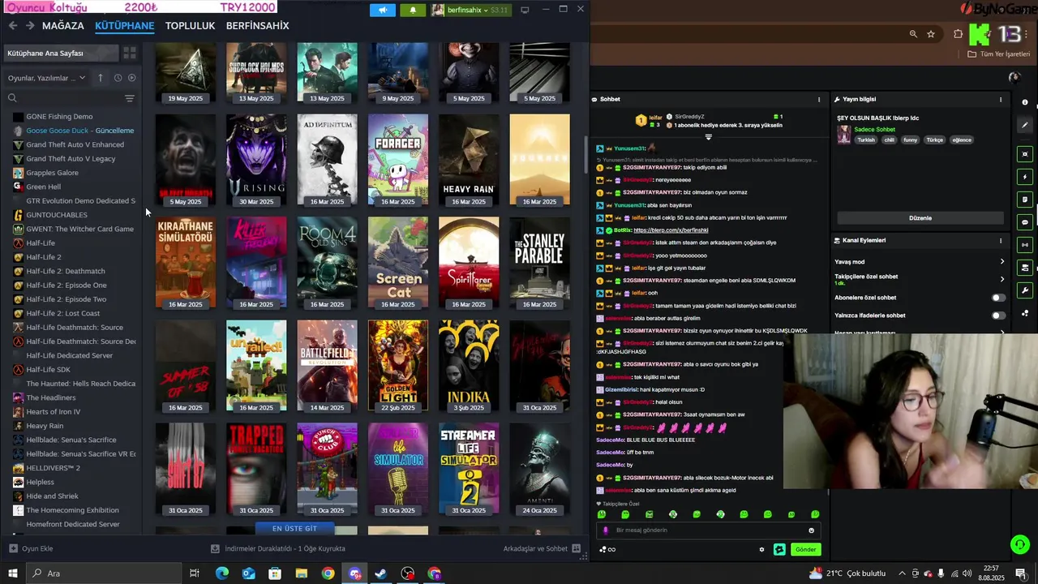Screen dimensions: 1038x584
Task: Click the Steam library vertical scrollbar
Action: click(585, 154)
